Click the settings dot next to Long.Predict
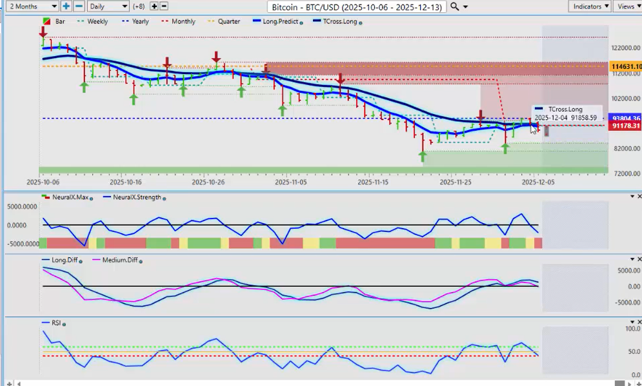 [301, 23]
